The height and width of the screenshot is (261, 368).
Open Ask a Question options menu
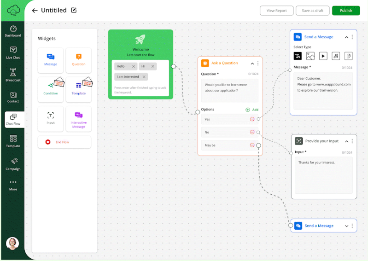tap(258, 64)
